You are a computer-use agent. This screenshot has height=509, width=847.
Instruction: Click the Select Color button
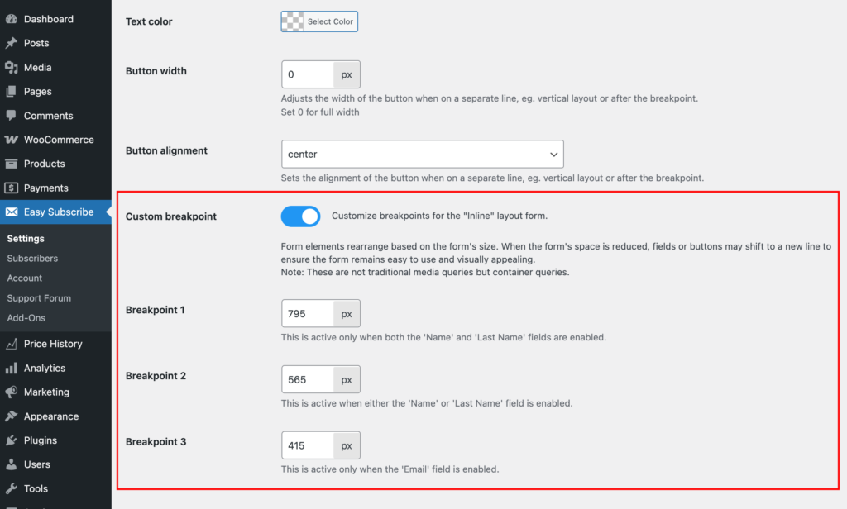330,21
